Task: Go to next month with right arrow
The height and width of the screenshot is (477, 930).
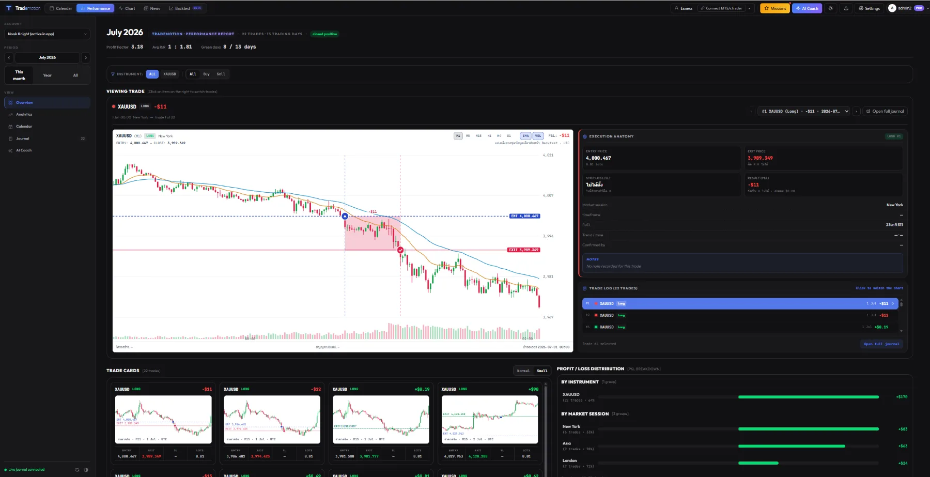Action: click(86, 58)
